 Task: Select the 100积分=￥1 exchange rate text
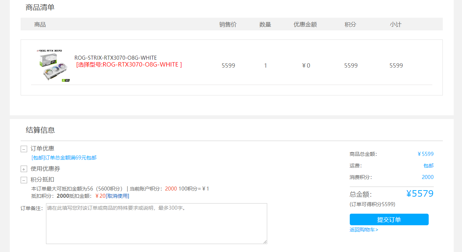tap(194, 189)
